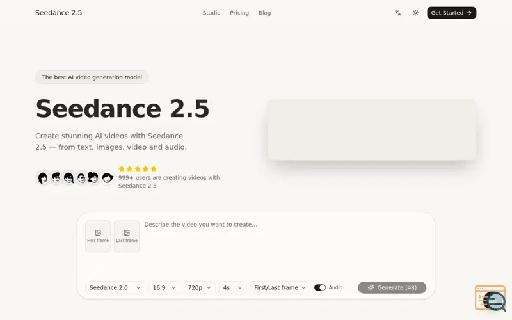Click the first user avatar
512x320 pixels.
pyautogui.click(x=42, y=178)
